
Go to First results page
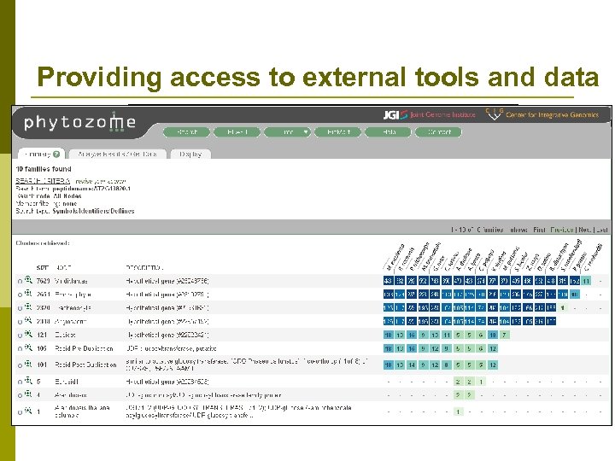click(x=539, y=230)
